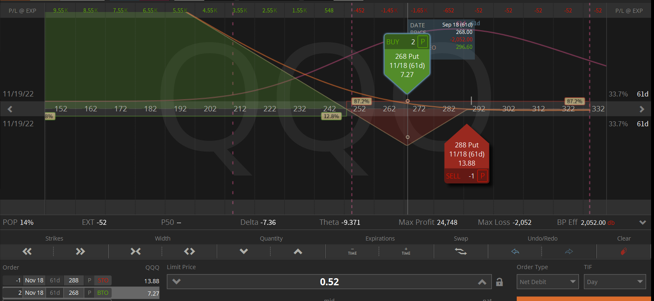Click the 13.88 price of 288 leg
This screenshot has height=301, width=654.
point(152,281)
